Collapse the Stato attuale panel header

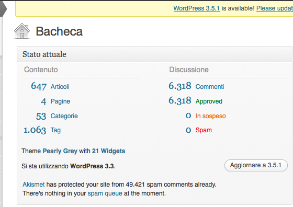pyautogui.click(x=154, y=54)
